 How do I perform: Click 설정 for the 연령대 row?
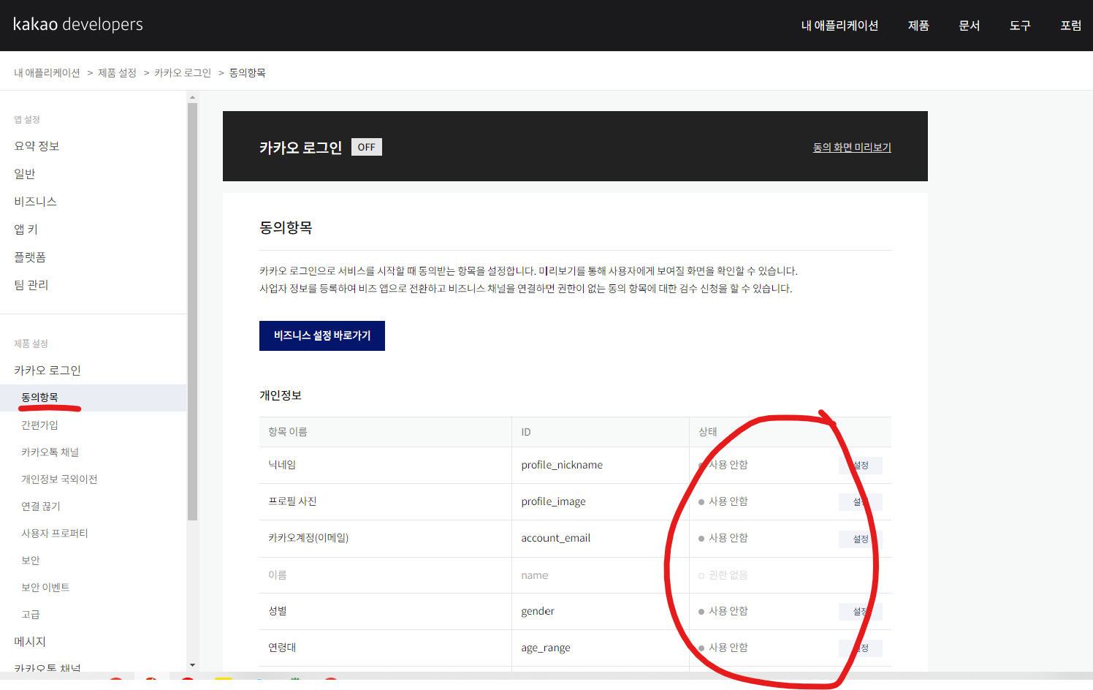click(x=861, y=648)
